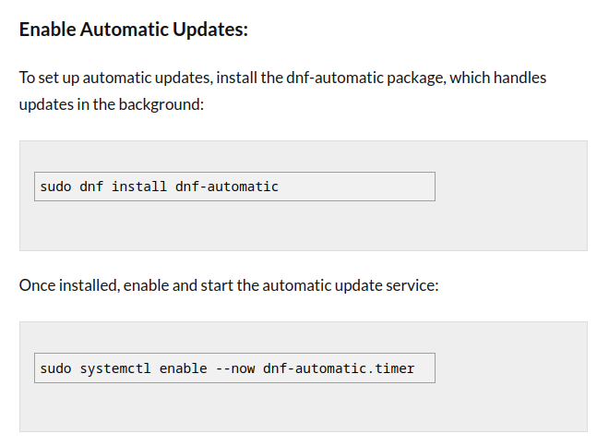
Task: Click the 'dnf' word after sudo in the first command
Action: point(91,187)
